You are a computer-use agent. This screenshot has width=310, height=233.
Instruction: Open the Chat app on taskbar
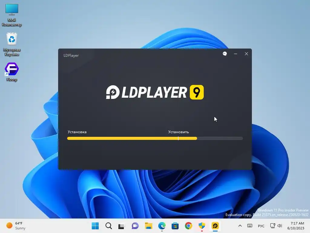pos(135,226)
